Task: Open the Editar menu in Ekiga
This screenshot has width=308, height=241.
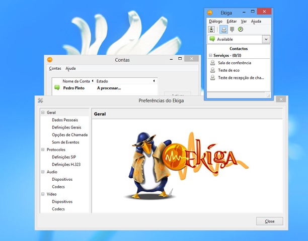Action: (x=232, y=21)
